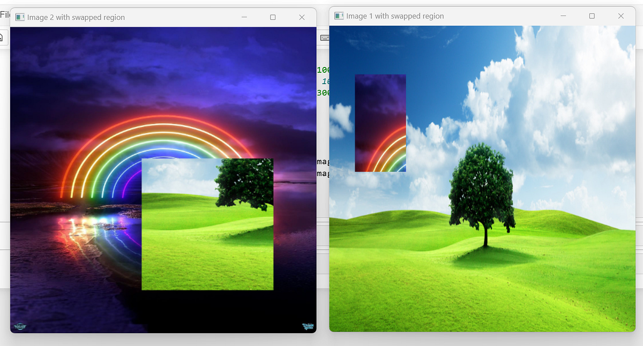Minimize the Image 1 window
Viewport: 643px width, 346px height.
point(563,16)
